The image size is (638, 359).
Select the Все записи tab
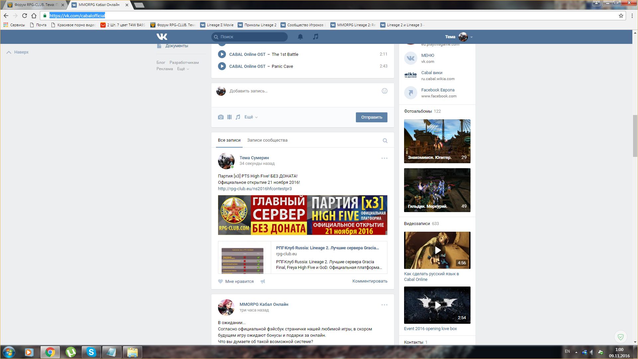[x=229, y=140]
